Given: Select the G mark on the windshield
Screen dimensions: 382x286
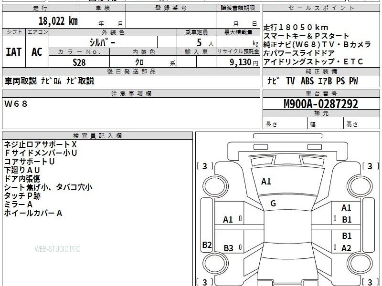Looking at the screenshot, I should coord(273,204).
